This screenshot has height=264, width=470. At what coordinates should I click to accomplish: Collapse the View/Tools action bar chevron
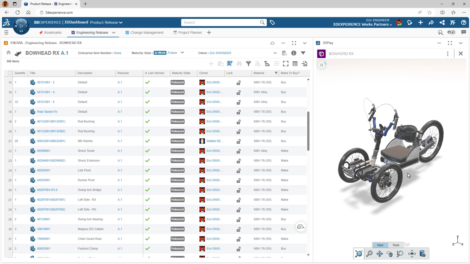point(407,245)
